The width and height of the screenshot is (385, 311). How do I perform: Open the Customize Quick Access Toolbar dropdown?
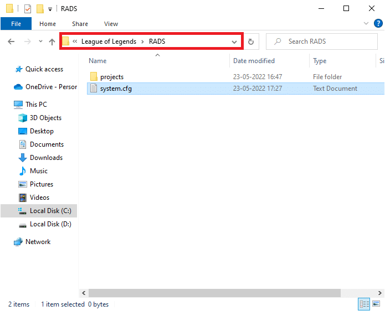[x=50, y=9]
